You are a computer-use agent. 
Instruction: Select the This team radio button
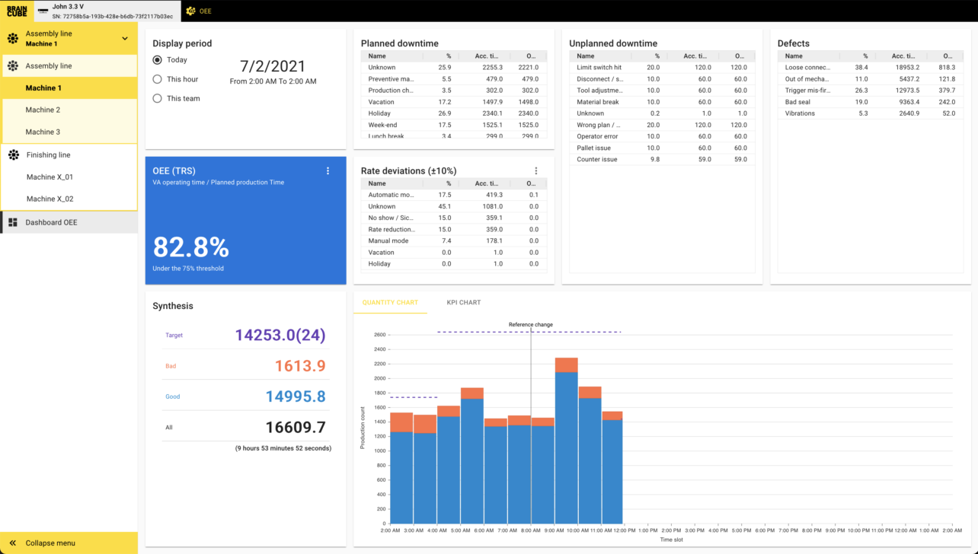point(158,98)
